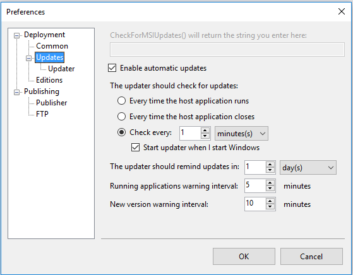This screenshot has width=353, height=275.
Task: Click the Cancel button
Action: click(311, 257)
